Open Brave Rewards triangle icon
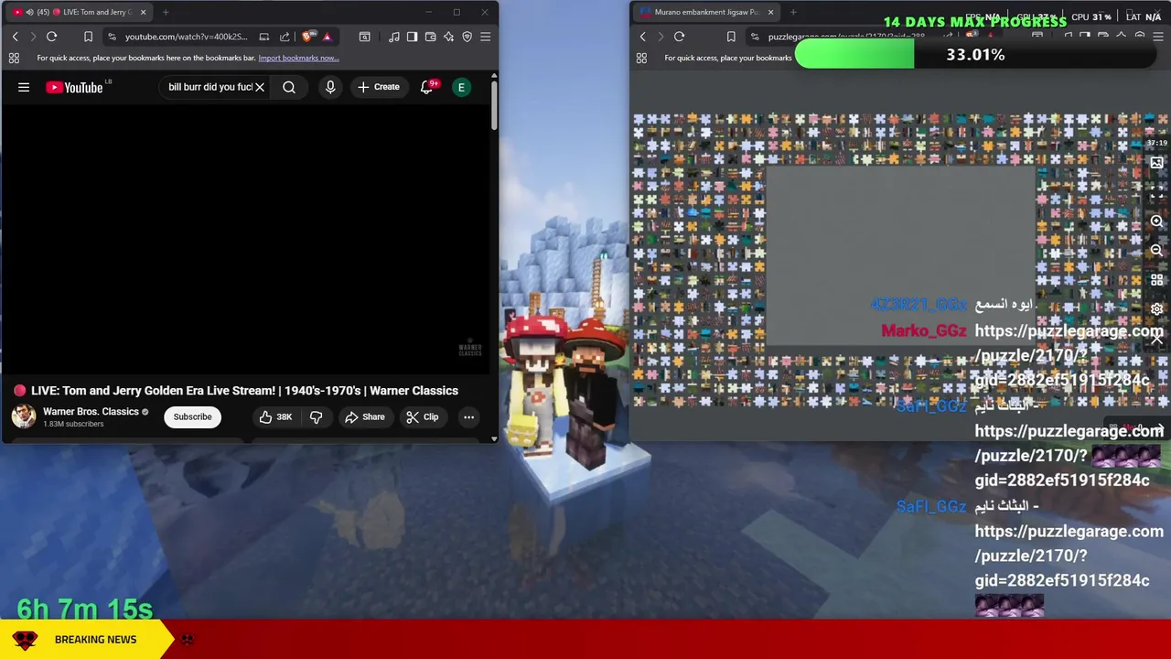The width and height of the screenshot is (1171, 659). point(327,37)
